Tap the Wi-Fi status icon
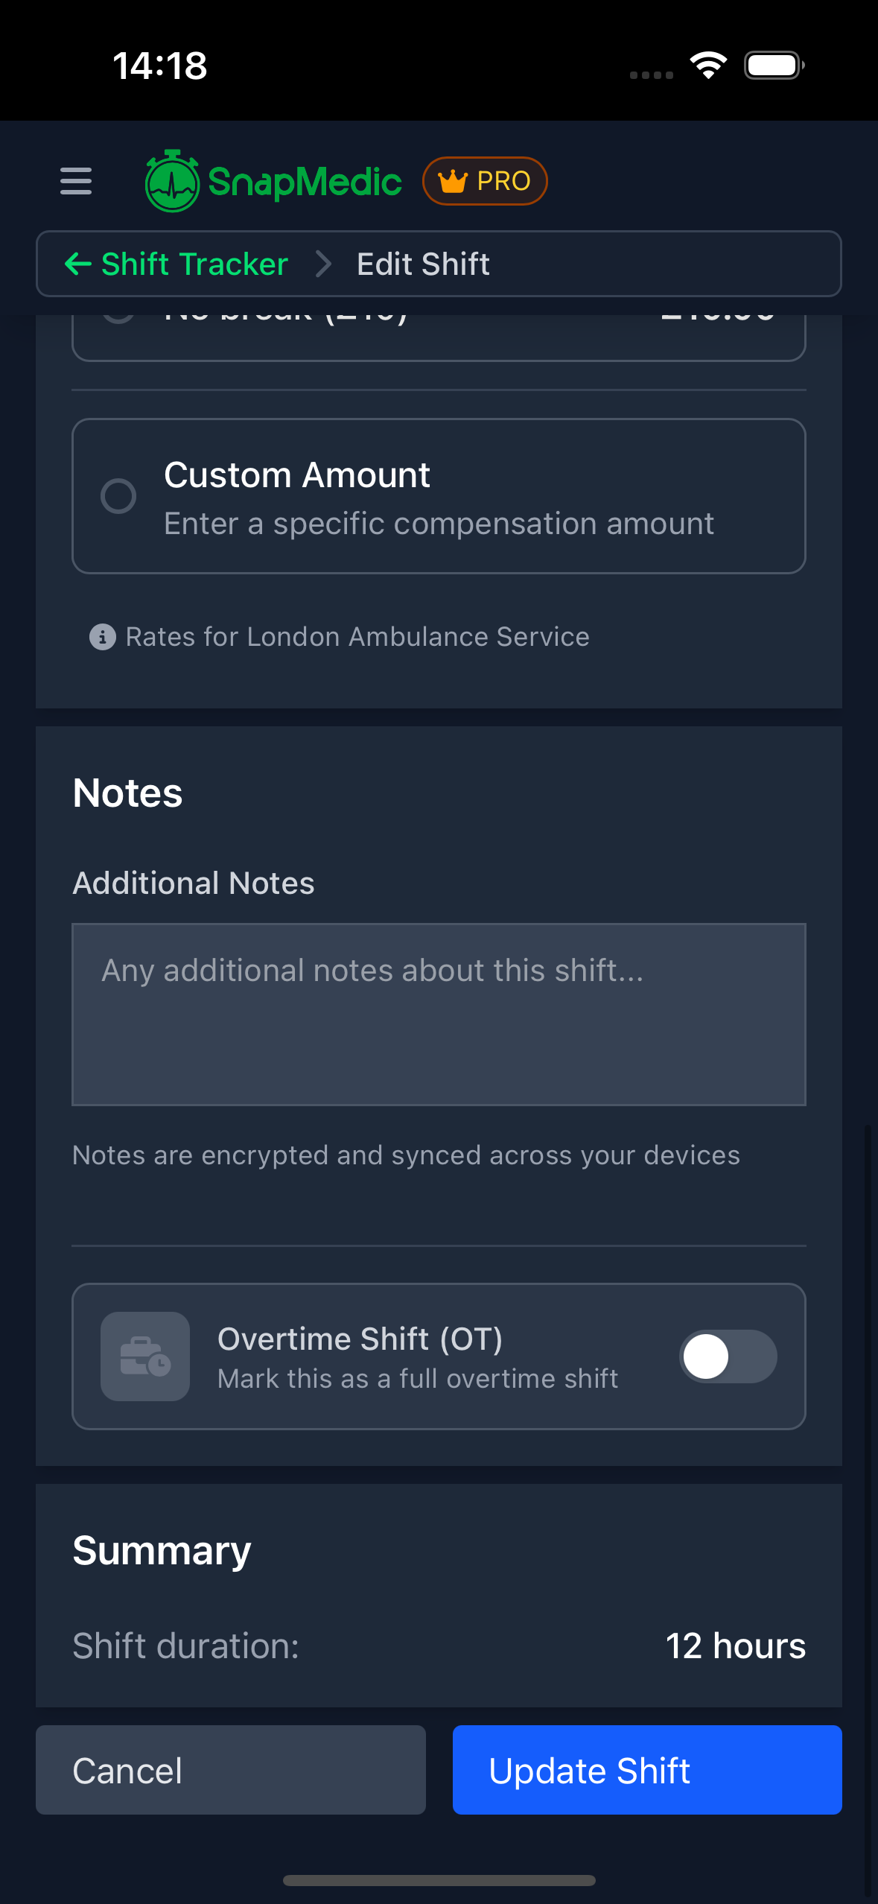 point(708,65)
